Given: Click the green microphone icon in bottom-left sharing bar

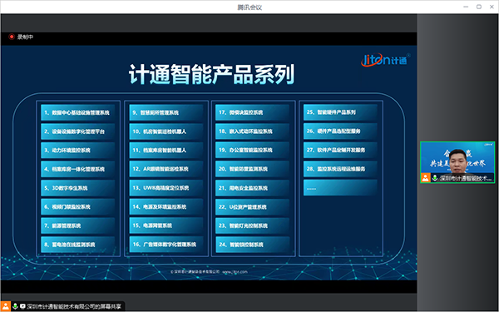Looking at the screenshot, I should [15, 306].
